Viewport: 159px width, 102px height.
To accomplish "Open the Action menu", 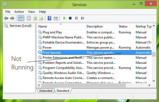I will pos(19,12).
